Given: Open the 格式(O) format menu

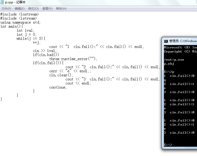Looking at the screenshot, I should pyautogui.click(x=33, y=9).
